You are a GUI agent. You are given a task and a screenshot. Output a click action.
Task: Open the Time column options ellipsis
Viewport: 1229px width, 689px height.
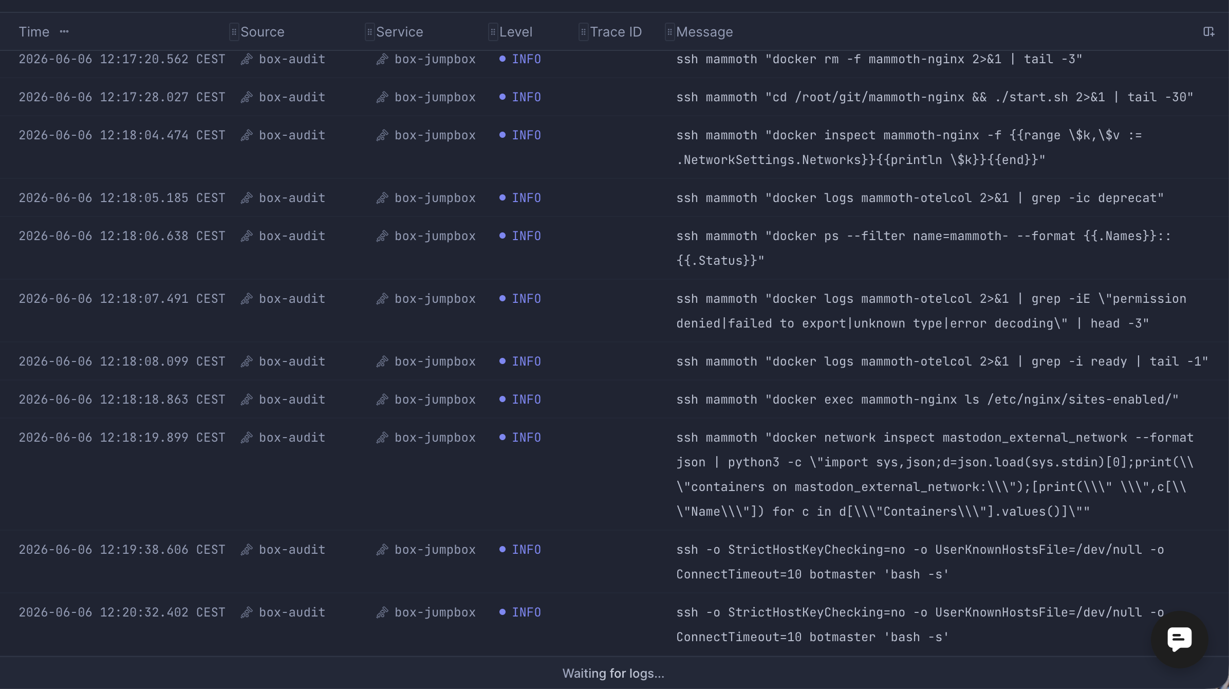[64, 31]
